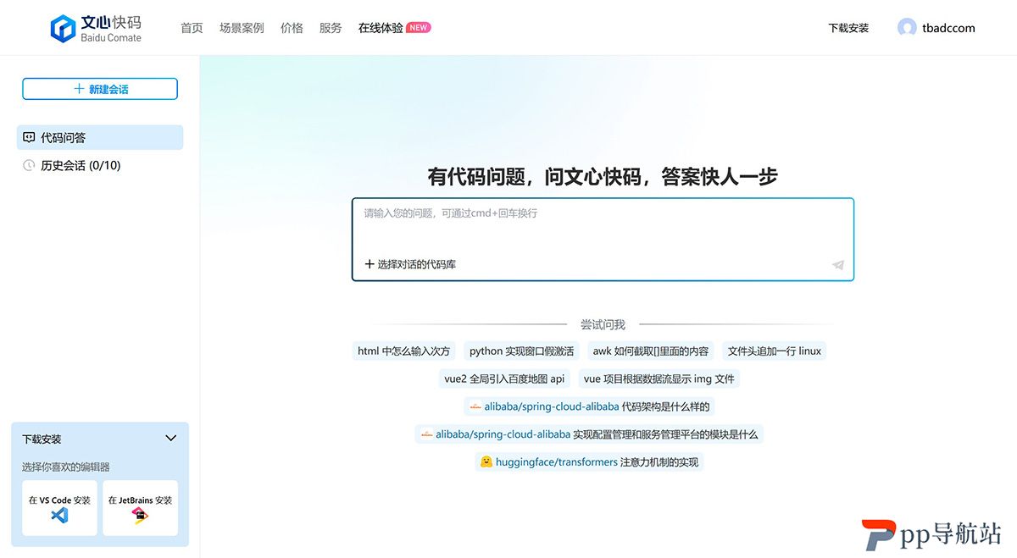Try suggestion 'python 实现窗口假激活'

pyautogui.click(x=521, y=351)
